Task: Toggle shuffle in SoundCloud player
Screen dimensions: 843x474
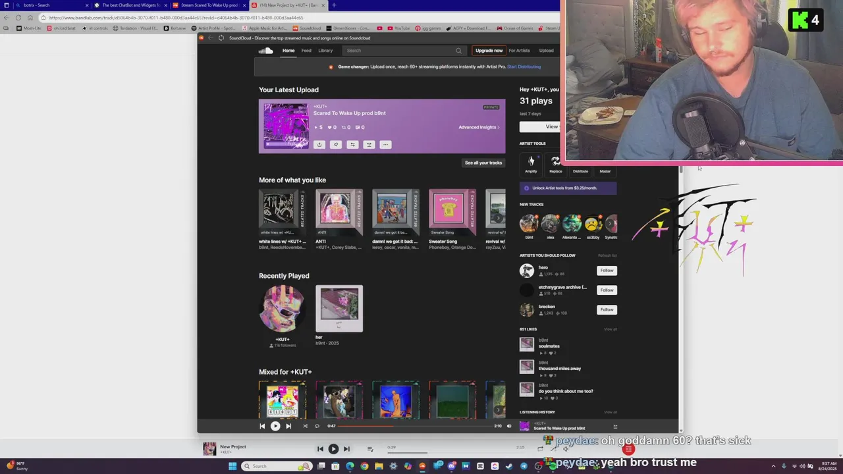Action: click(x=305, y=426)
